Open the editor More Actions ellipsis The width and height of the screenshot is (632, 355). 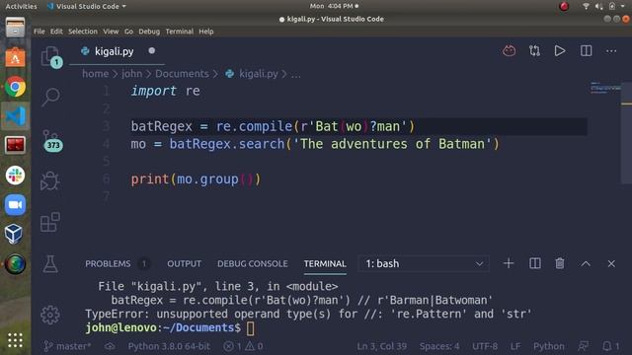611,51
